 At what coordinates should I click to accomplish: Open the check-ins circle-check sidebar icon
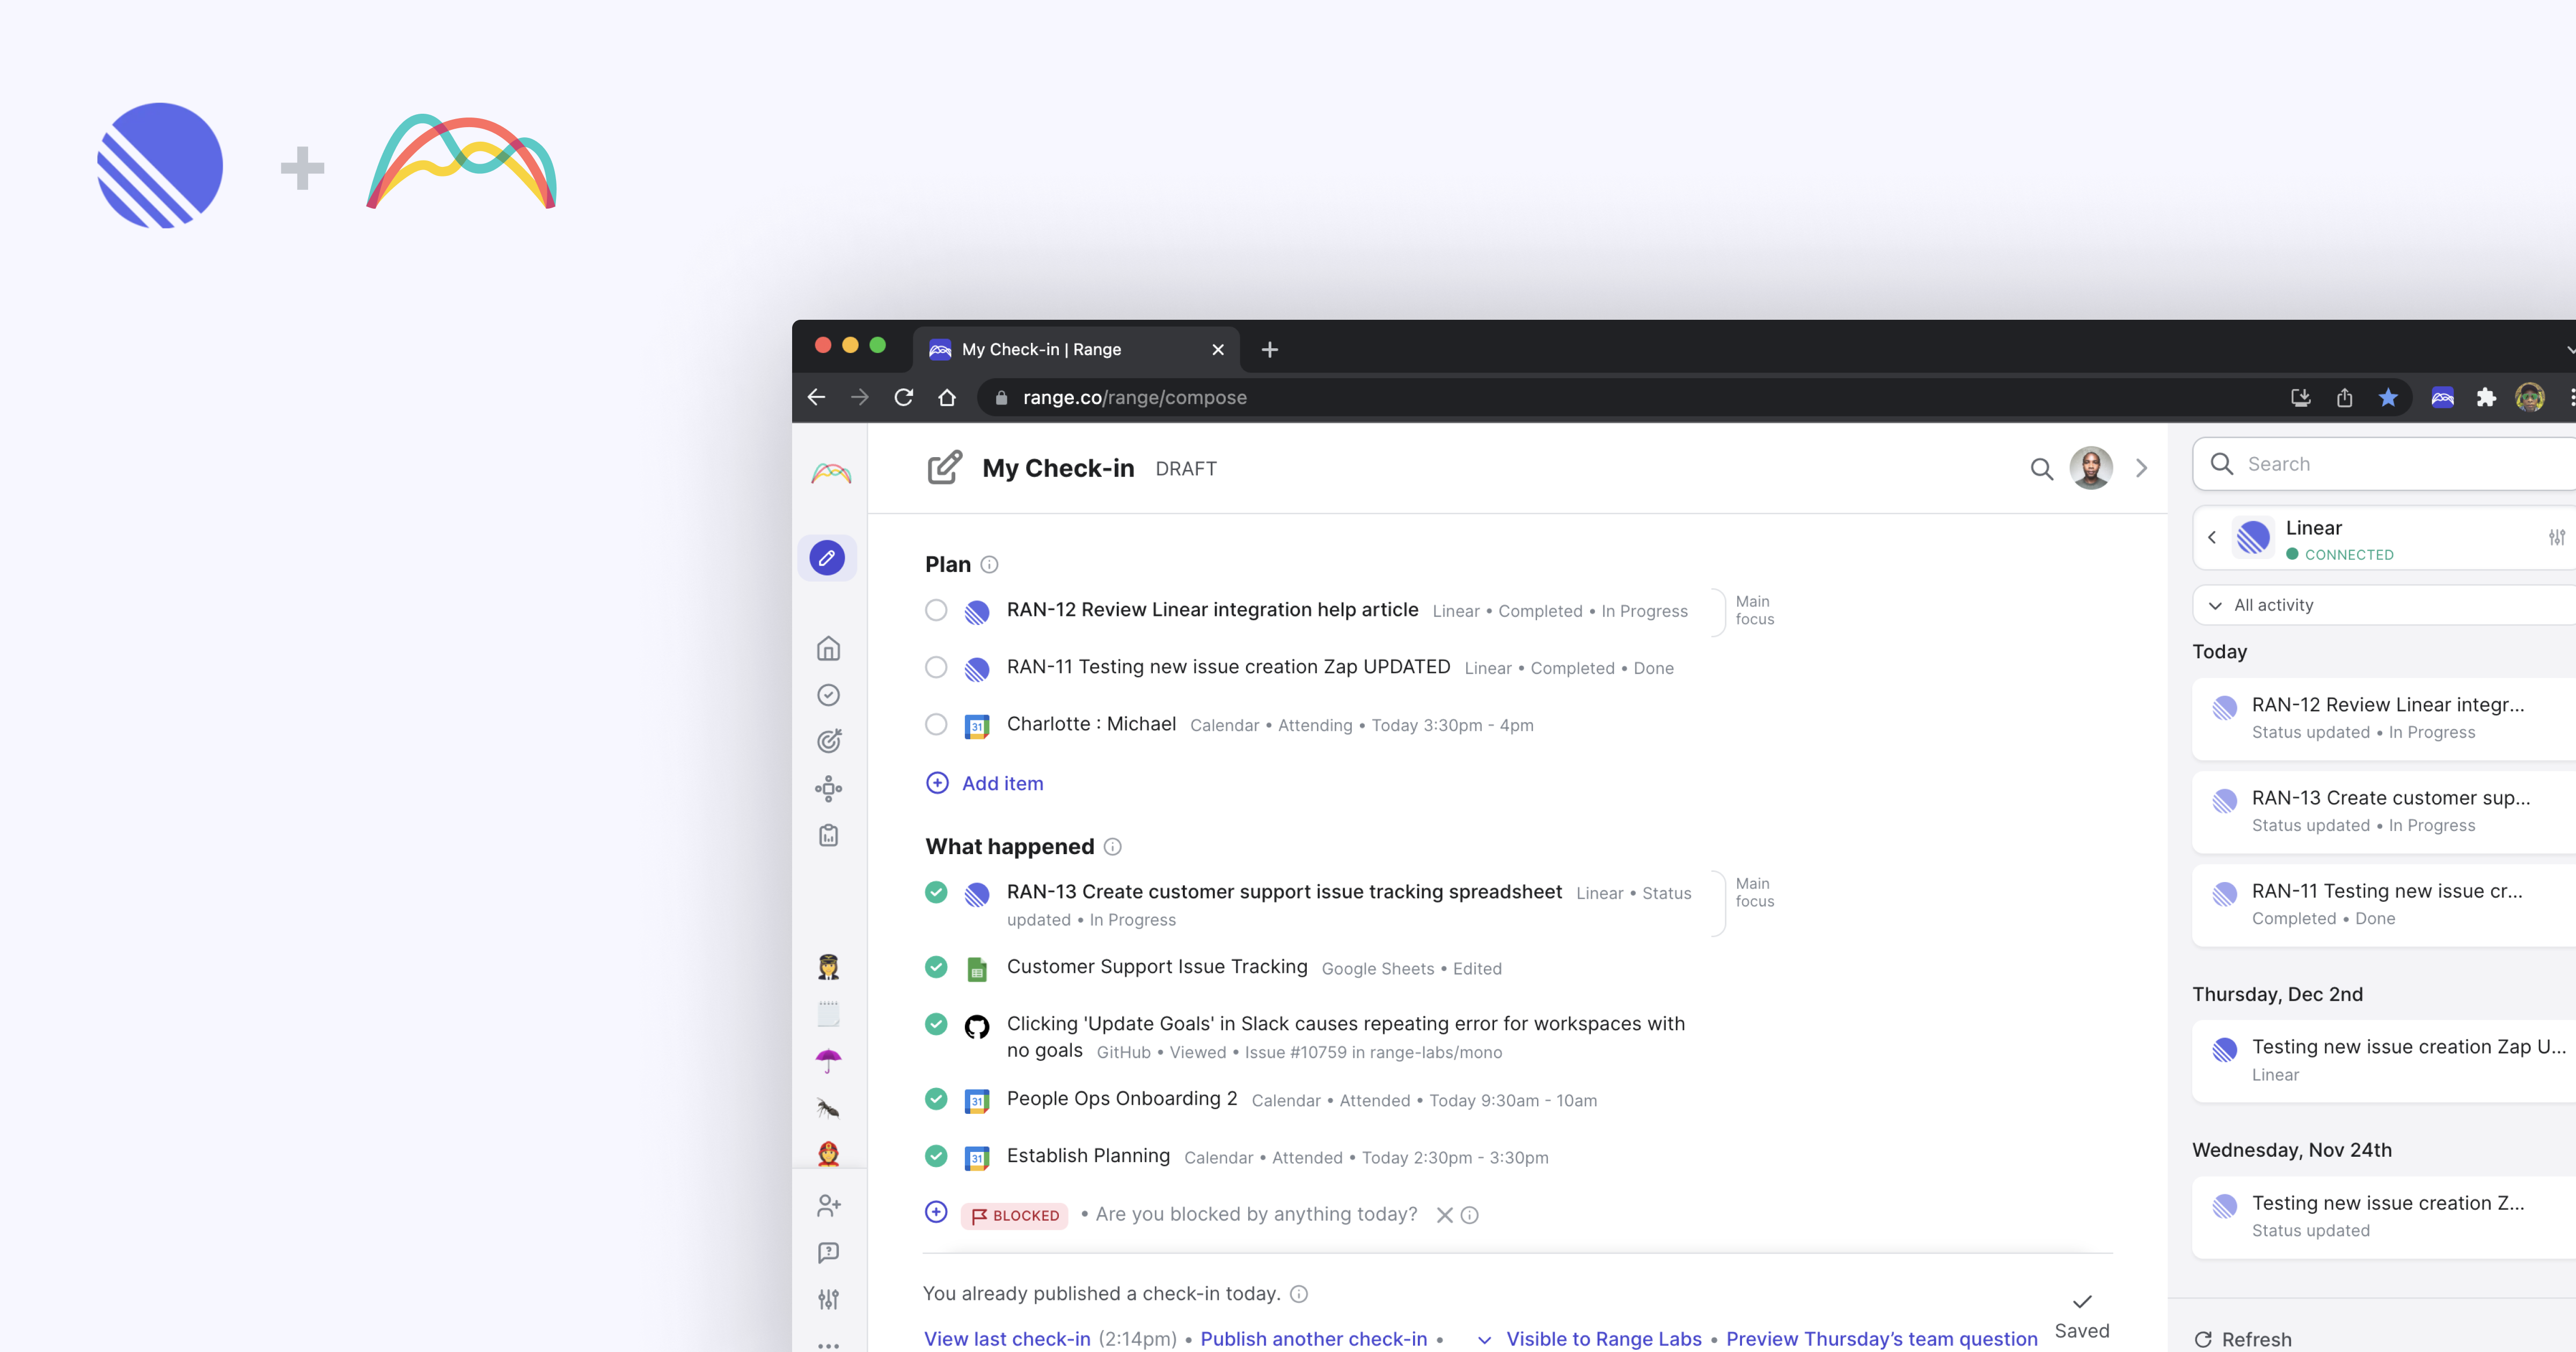pos(828,695)
